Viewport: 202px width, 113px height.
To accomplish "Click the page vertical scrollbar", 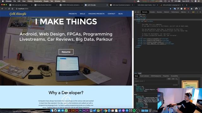I will (x=133, y=28).
